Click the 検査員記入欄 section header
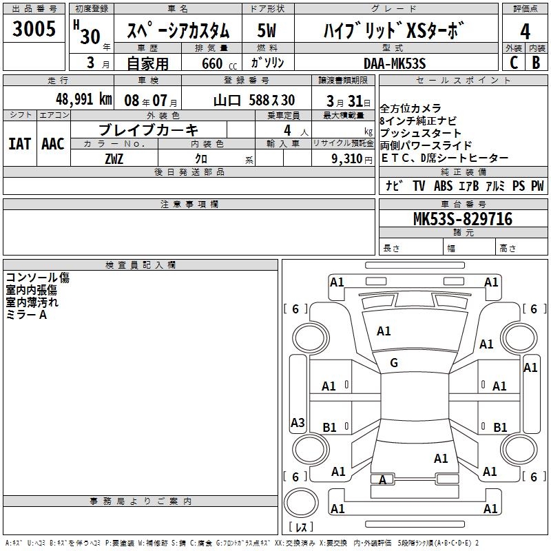Image resolution: width=551 pixels, height=551 pixels. pyautogui.click(x=141, y=265)
